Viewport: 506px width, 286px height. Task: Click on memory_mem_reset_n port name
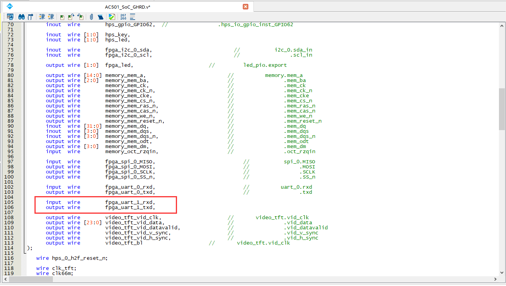(133, 121)
